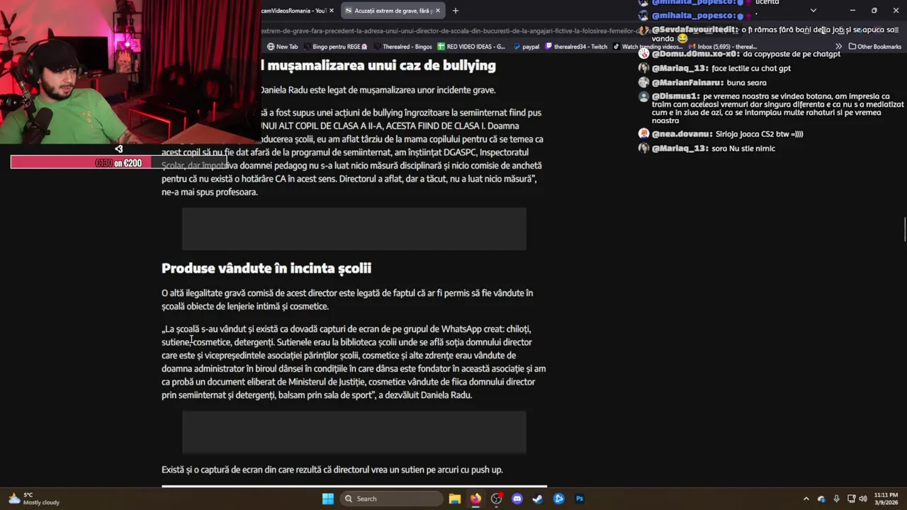Open the Windows Start menu
This screenshot has width=907, height=510.
[327, 499]
